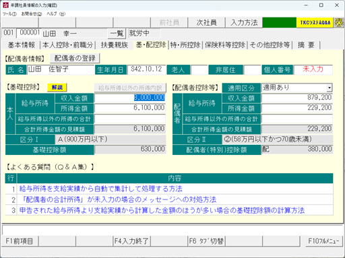Viewport: 345px width, 258px height.
Task: Click the 前社員 (previous employee) button
Action: [x=169, y=23]
